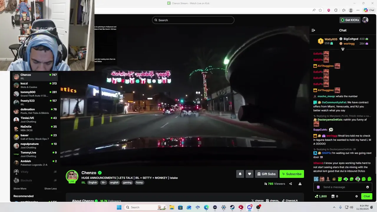Viewport: 377px width, 212px height.
Task: Open the fnasty323 channel in sidebar
Action: coord(35,102)
